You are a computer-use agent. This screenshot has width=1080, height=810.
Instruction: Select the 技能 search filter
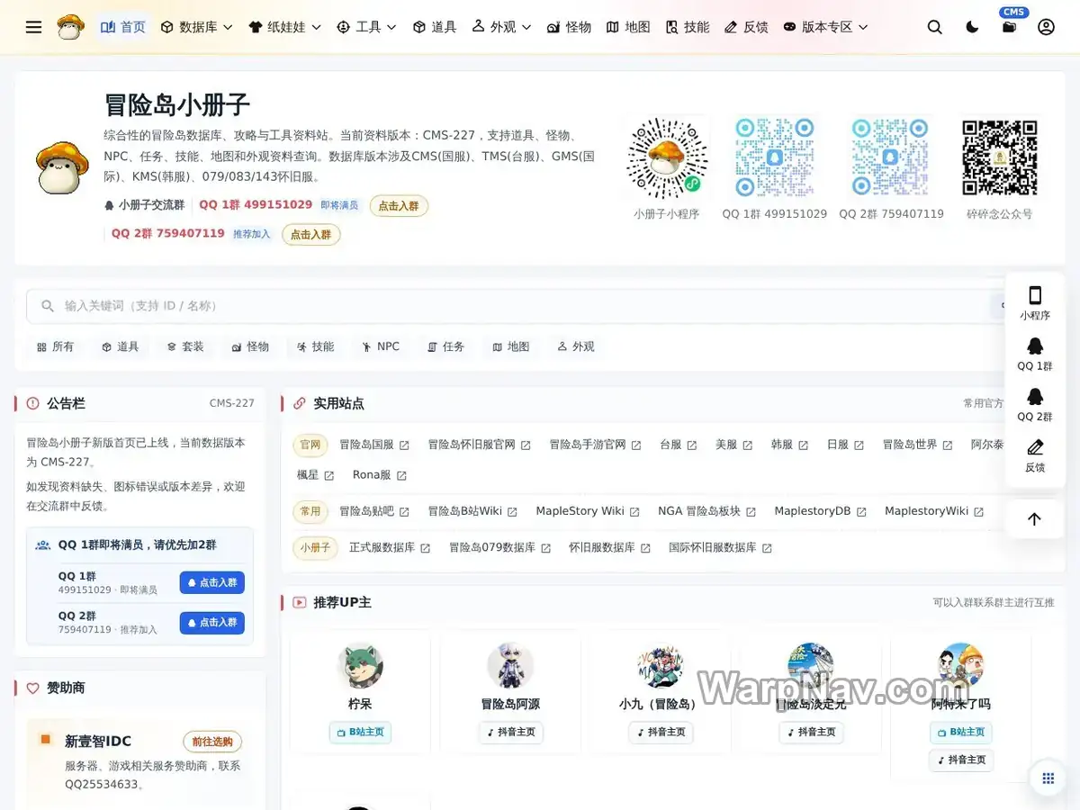coord(315,346)
